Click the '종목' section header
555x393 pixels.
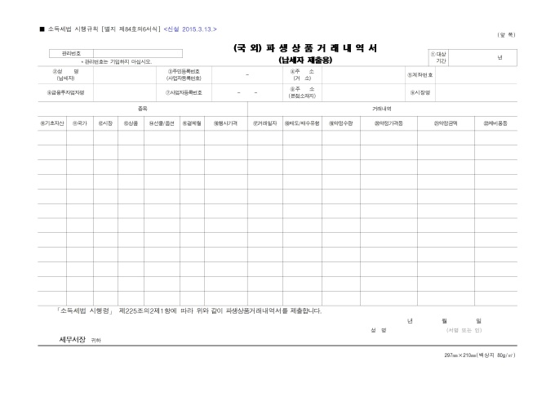click(142, 109)
